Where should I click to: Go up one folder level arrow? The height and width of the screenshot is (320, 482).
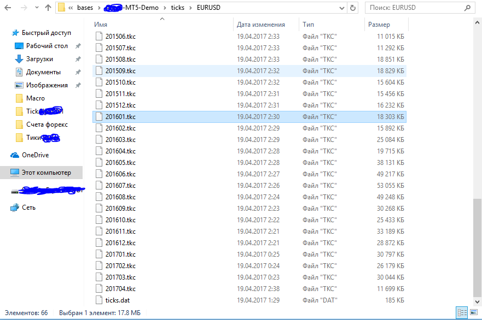48,8
